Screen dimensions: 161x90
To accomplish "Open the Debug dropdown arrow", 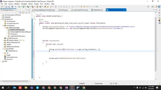I will click(x=21, y=7).
